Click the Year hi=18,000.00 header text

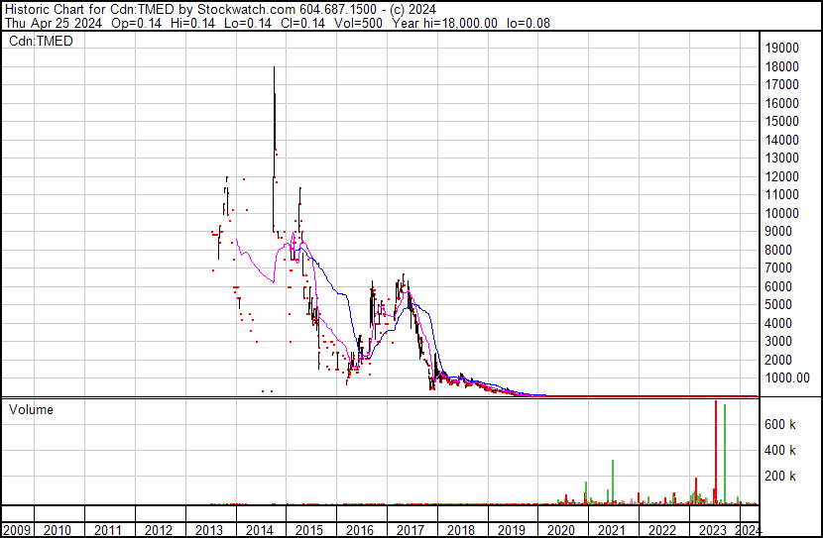[x=444, y=23]
